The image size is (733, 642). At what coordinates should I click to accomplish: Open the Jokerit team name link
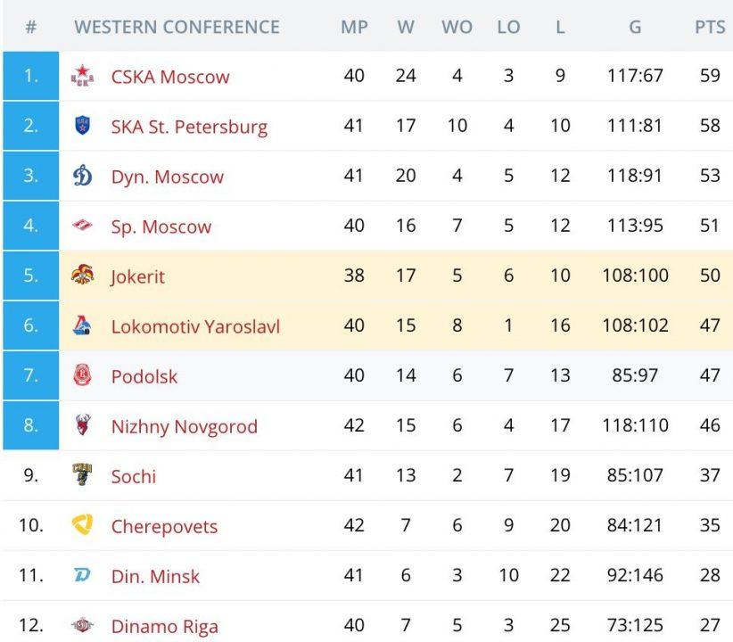[138, 276]
